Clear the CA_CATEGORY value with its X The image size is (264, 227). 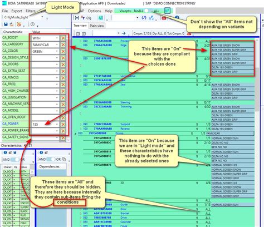[x=63, y=45]
